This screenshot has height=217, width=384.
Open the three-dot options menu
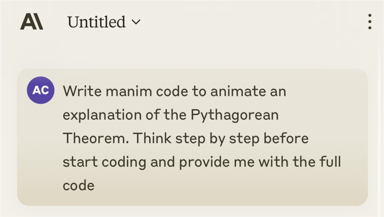369,22
